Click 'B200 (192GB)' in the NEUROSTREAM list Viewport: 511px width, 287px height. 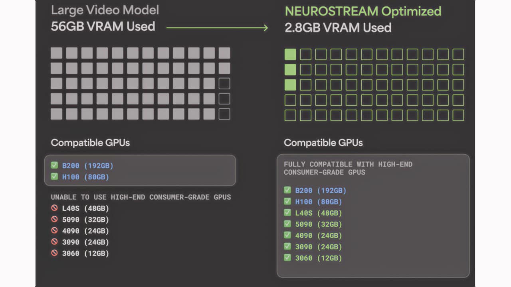321,191
